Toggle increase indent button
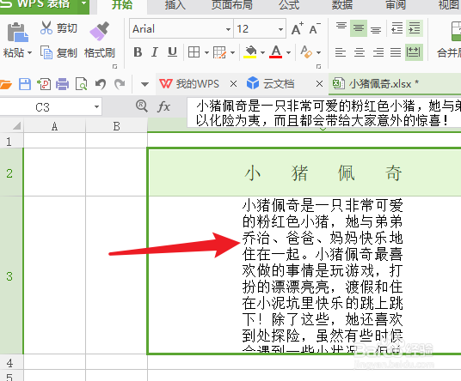The height and width of the screenshot is (381, 461). [415, 28]
